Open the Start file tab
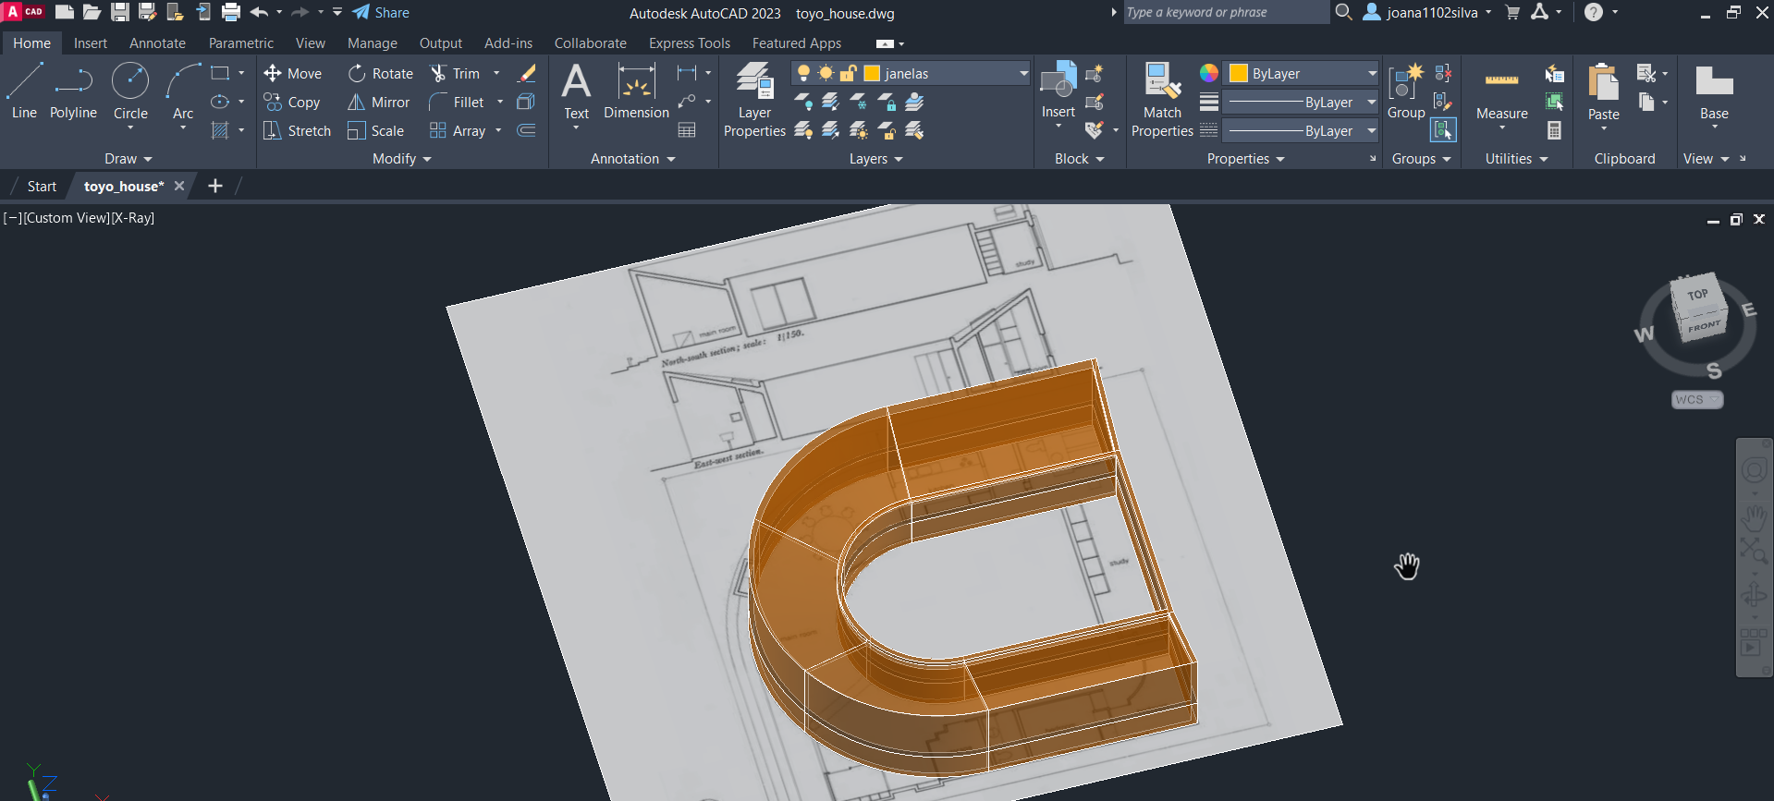The width and height of the screenshot is (1774, 801). 42,187
